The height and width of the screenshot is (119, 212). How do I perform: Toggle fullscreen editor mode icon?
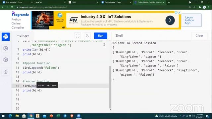coord(78,36)
